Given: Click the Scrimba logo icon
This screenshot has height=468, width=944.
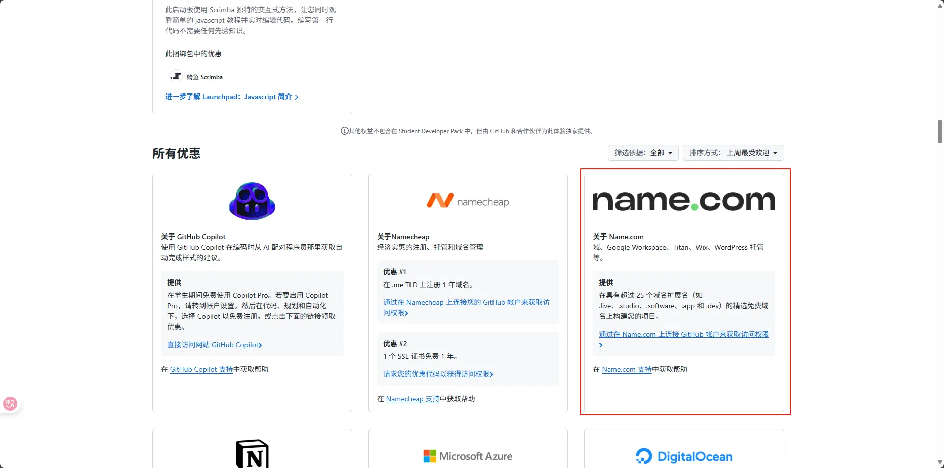Looking at the screenshot, I should (x=176, y=77).
